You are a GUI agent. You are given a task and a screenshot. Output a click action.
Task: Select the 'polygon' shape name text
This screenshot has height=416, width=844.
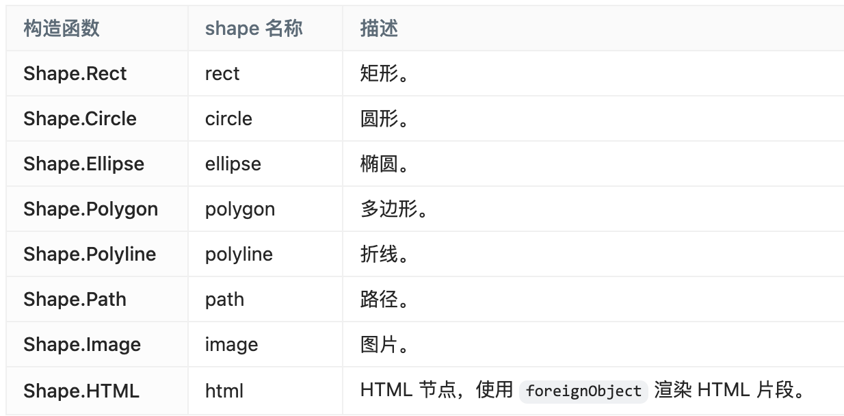tap(240, 209)
